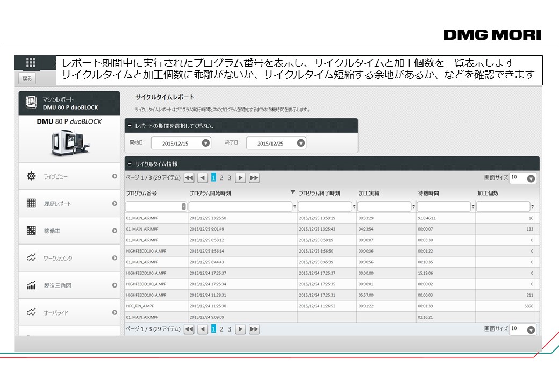Sort by 加工実績 column header
This screenshot has height=387, width=559.
click(369, 193)
